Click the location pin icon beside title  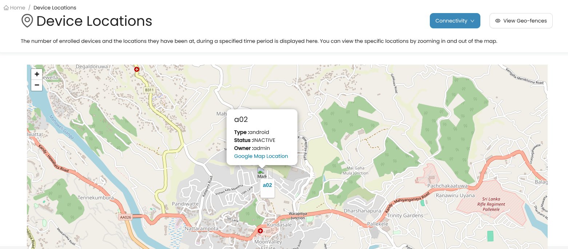[x=27, y=21]
